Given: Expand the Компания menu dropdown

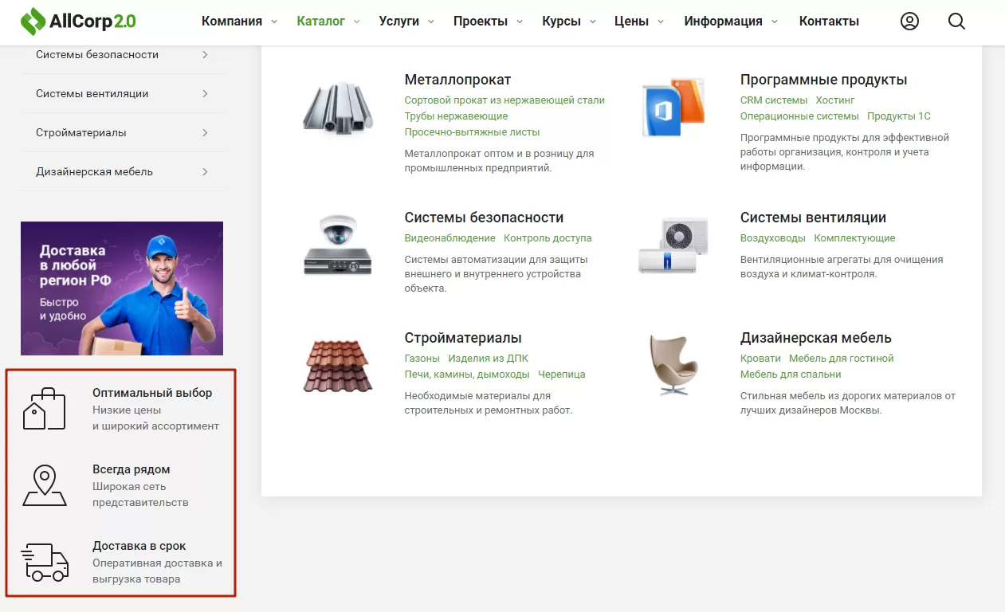Looking at the screenshot, I should pos(274,22).
